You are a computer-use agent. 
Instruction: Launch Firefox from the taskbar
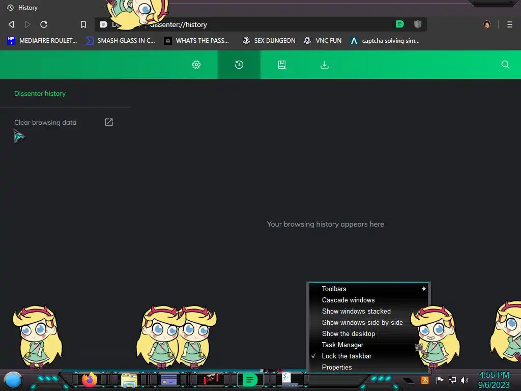(x=90, y=379)
